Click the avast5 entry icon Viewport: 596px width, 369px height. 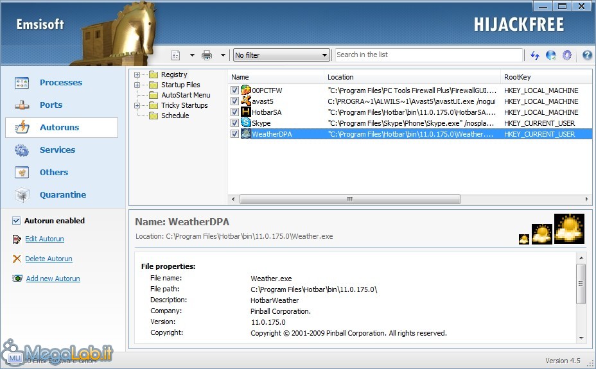[x=246, y=101]
